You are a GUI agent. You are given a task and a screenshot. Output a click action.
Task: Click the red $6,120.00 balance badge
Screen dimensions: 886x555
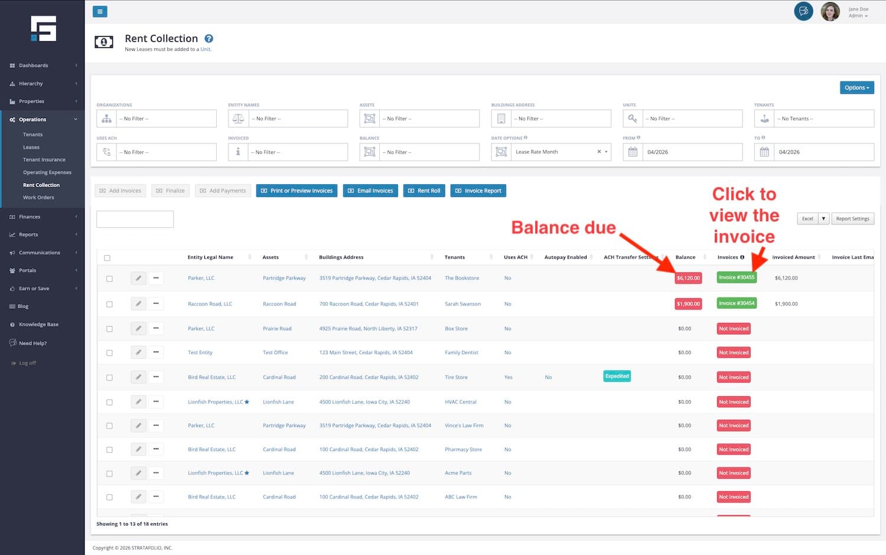688,278
